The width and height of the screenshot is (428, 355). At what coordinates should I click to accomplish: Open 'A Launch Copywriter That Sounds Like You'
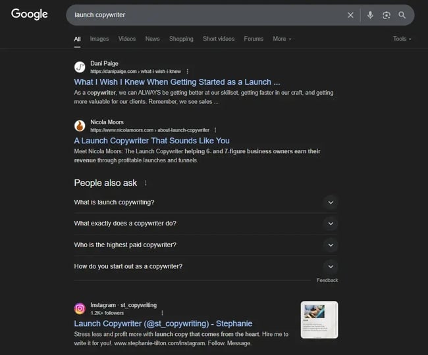(151, 141)
